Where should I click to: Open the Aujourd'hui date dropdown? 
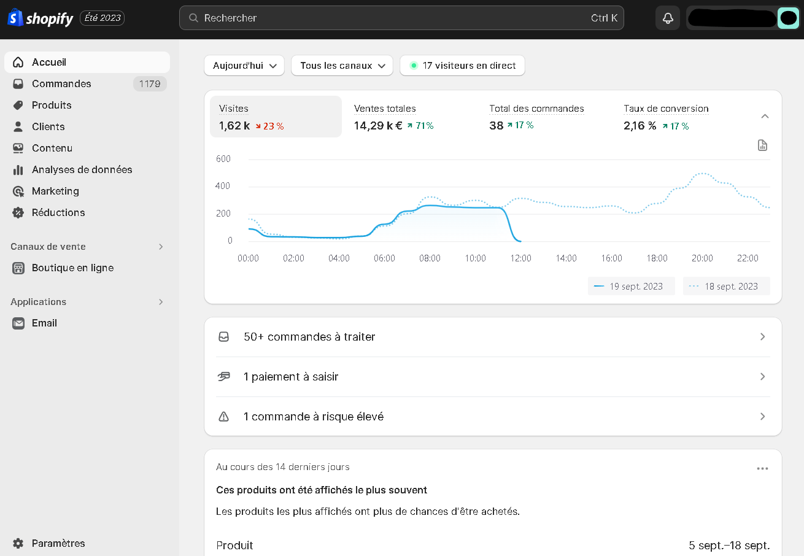(244, 66)
